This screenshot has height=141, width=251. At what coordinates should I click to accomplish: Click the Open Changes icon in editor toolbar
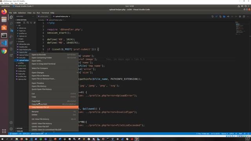click(220, 16)
